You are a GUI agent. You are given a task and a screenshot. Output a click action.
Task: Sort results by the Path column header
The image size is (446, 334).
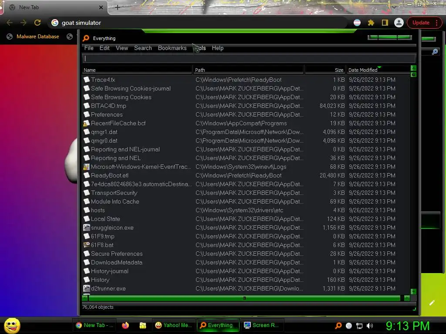(x=249, y=70)
